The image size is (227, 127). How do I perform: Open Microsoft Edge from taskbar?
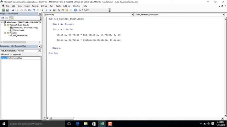78,124
